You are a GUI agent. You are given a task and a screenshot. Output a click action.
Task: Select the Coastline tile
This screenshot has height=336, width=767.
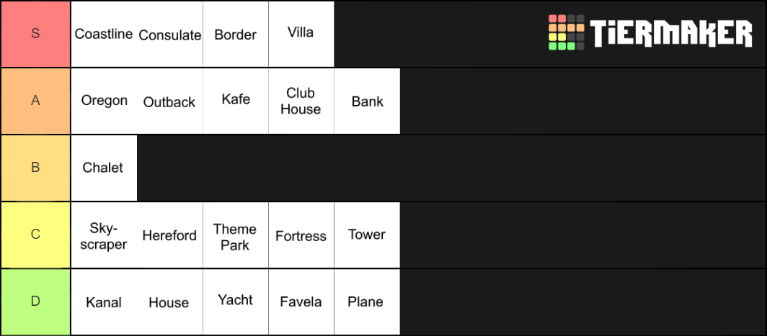click(104, 35)
